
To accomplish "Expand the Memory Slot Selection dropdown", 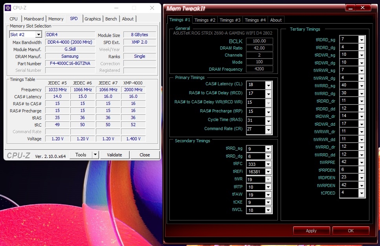I will point(39,35).
